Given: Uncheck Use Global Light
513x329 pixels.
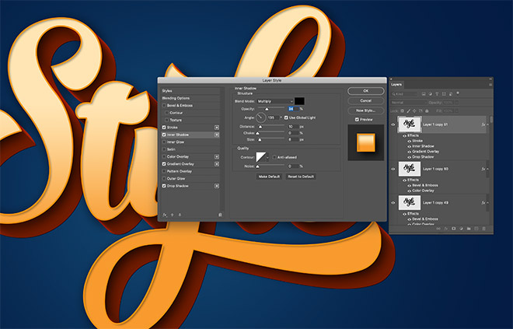Looking at the screenshot, I should (x=287, y=117).
